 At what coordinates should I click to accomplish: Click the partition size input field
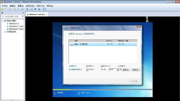[113, 69]
